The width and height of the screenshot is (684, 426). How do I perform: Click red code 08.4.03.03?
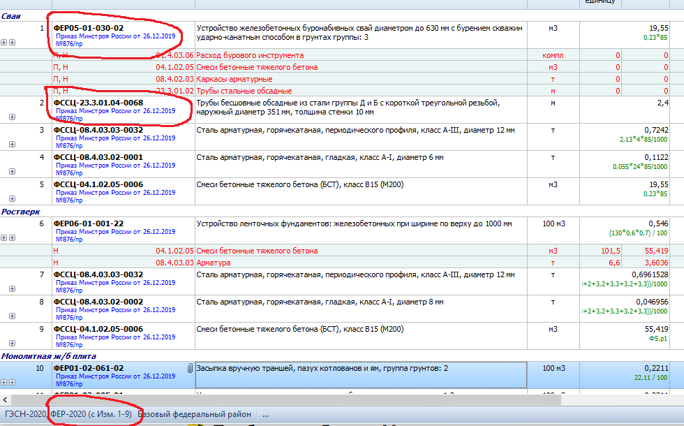point(174,263)
